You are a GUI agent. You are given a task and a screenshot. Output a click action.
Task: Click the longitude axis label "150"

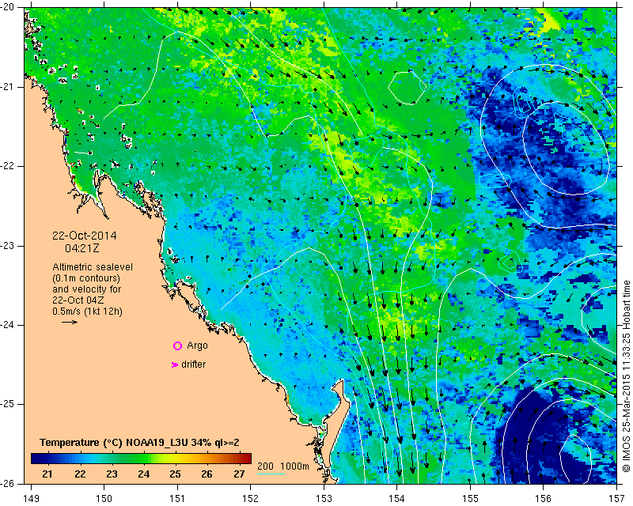click(104, 498)
